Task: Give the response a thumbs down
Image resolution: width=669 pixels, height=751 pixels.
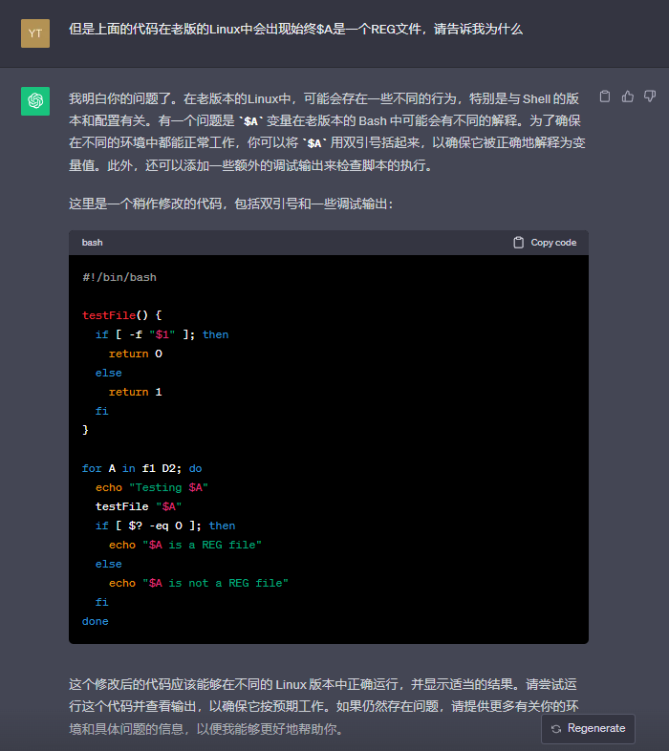Action: click(x=649, y=97)
